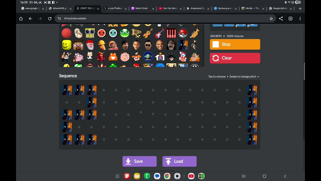Launch YouTube from the taskbar
Image resolution: width=321 pixels, height=181 pixels.
pos(191,176)
